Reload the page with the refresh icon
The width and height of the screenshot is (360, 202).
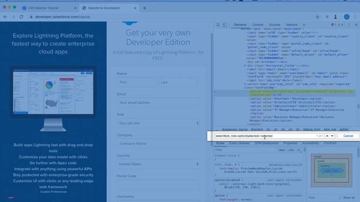tap(21, 17)
